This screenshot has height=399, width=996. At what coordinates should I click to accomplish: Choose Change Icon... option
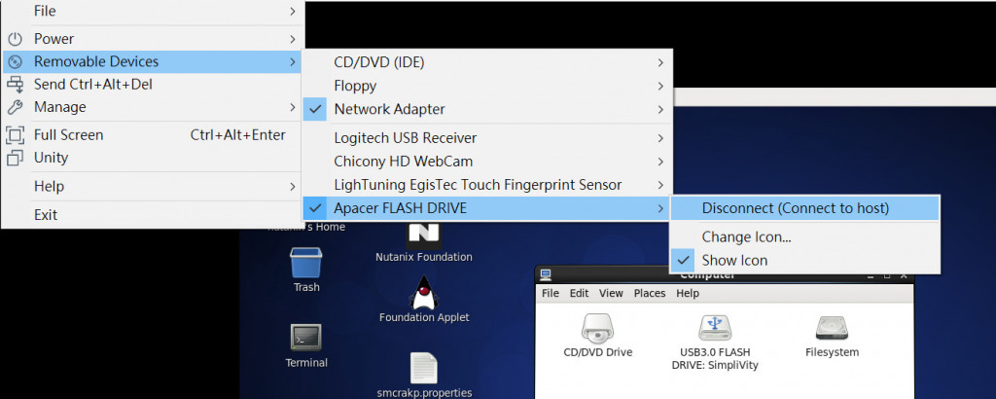pyautogui.click(x=804, y=237)
